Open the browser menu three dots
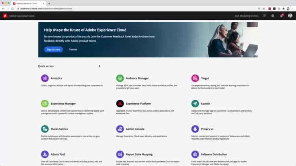The image size is (296, 166). [293, 9]
